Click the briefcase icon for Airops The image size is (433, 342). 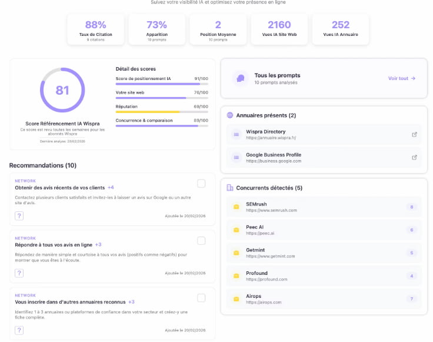point(237,299)
